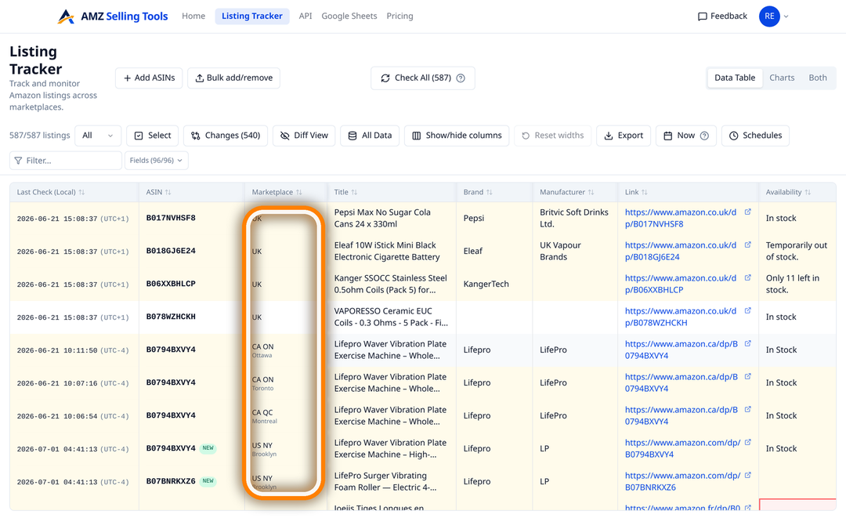Open the Listing Tracker nav tab
This screenshot has height=529, width=846.
pos(252,16)
